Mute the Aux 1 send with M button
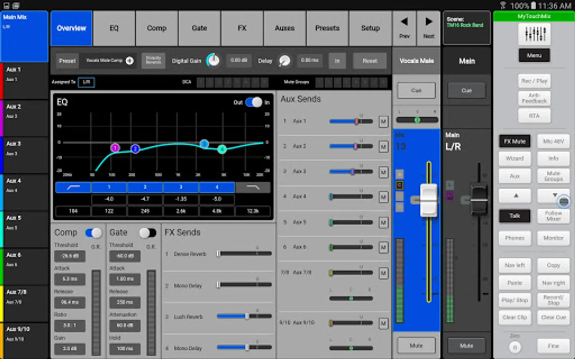Viewport: 575px width, 359px height. [383, 122]
